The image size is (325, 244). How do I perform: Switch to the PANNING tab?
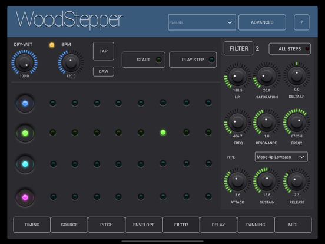point(256,225)
